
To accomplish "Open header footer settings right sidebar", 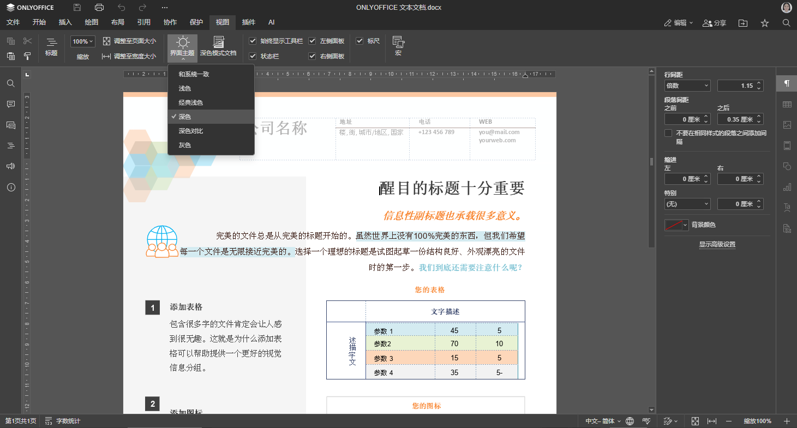I will pos(787,146).
